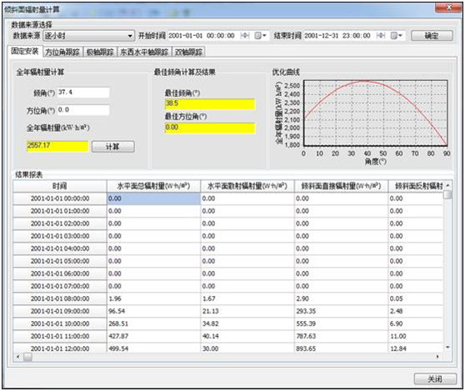Viewport: 465px width, 391px height.
Task: Focus the 方位角 input field
Action: pyautogui.click(x=83, y=110)
